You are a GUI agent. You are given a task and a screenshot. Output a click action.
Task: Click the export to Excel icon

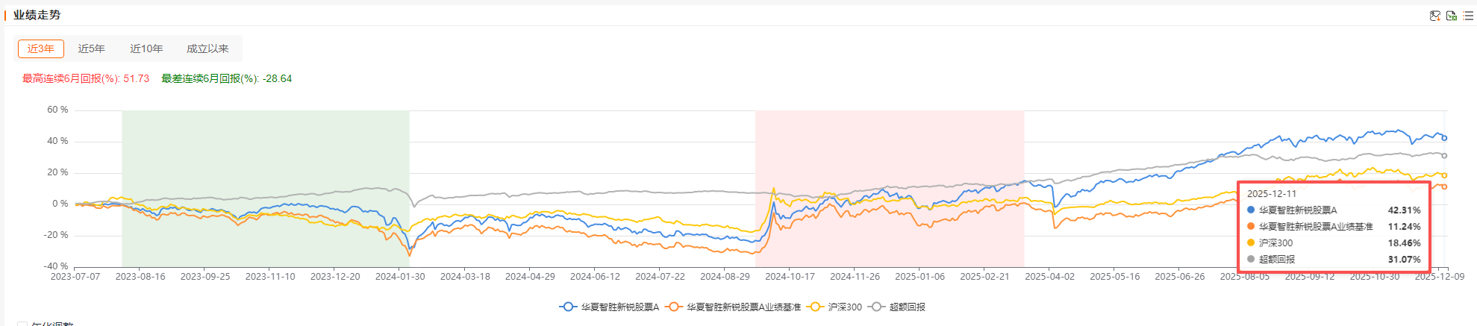click(1451, 16)
